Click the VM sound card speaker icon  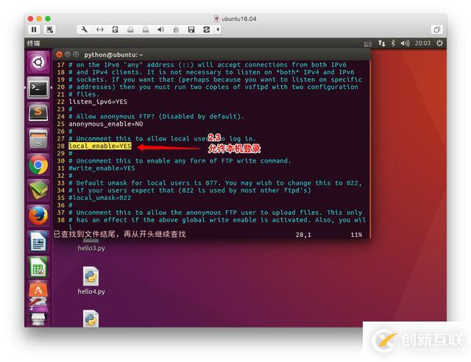click(x=160, y=29)
